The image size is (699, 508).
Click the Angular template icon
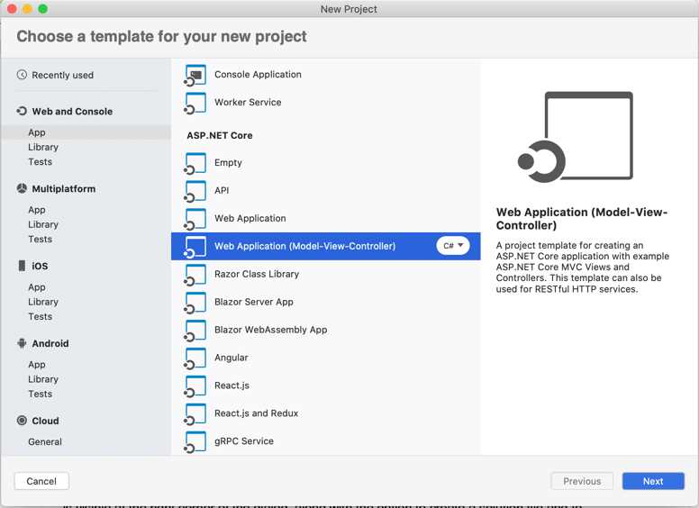click(195, 358)
